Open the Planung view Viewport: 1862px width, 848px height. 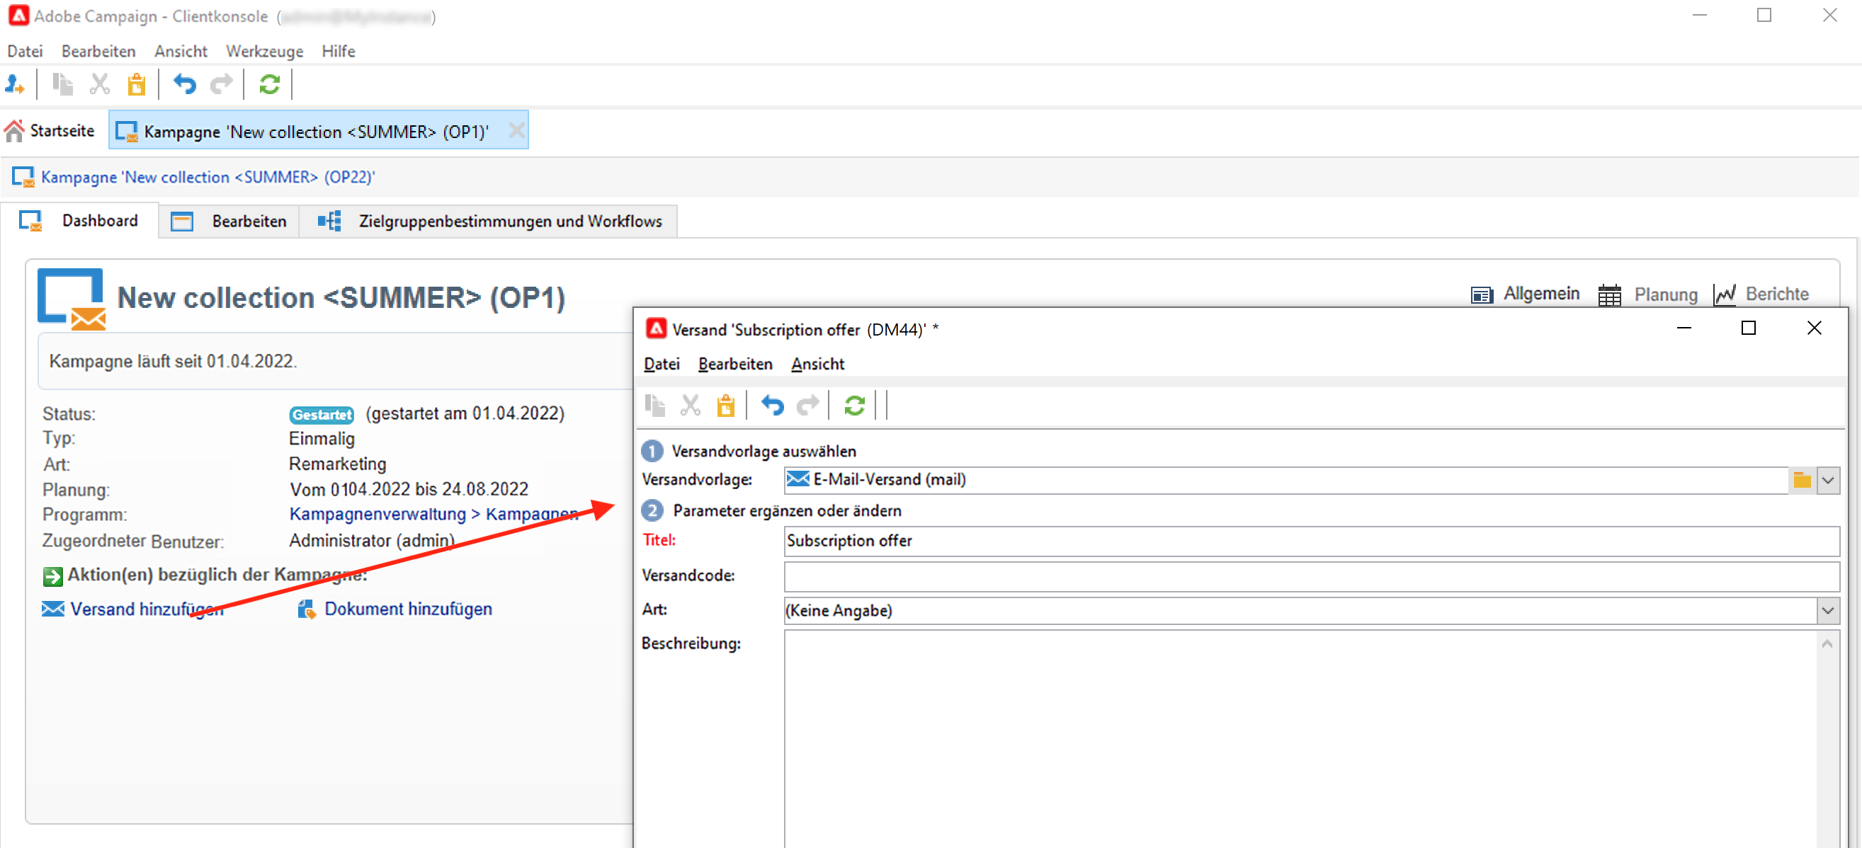click(1664, 294)
